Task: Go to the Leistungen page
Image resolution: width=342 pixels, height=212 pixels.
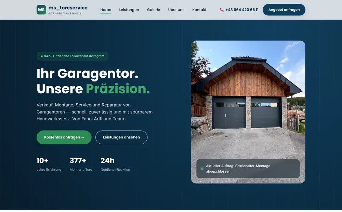Action: (129, 10)
